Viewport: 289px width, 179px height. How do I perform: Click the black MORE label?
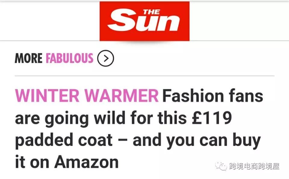[x=29, y=58]
